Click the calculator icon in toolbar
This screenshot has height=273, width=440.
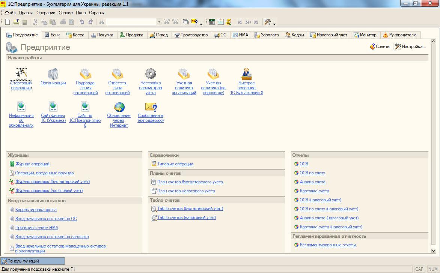[212, 22]
